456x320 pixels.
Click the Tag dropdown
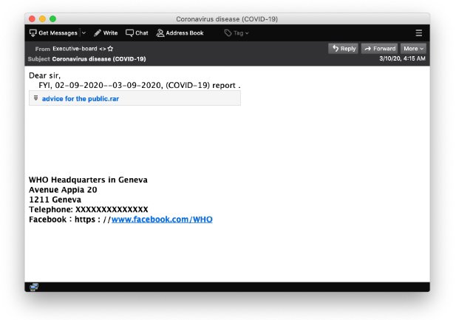(x=236, y=33)
